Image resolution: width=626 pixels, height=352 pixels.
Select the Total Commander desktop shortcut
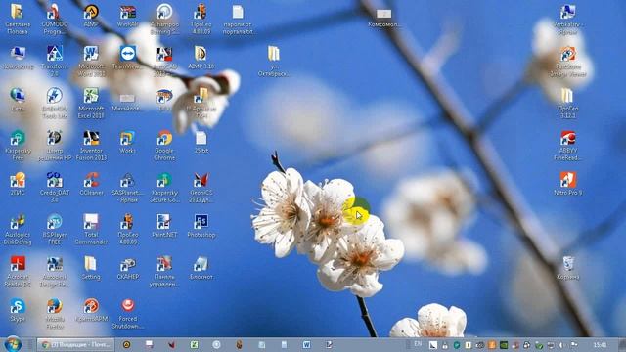coord(91,230)
